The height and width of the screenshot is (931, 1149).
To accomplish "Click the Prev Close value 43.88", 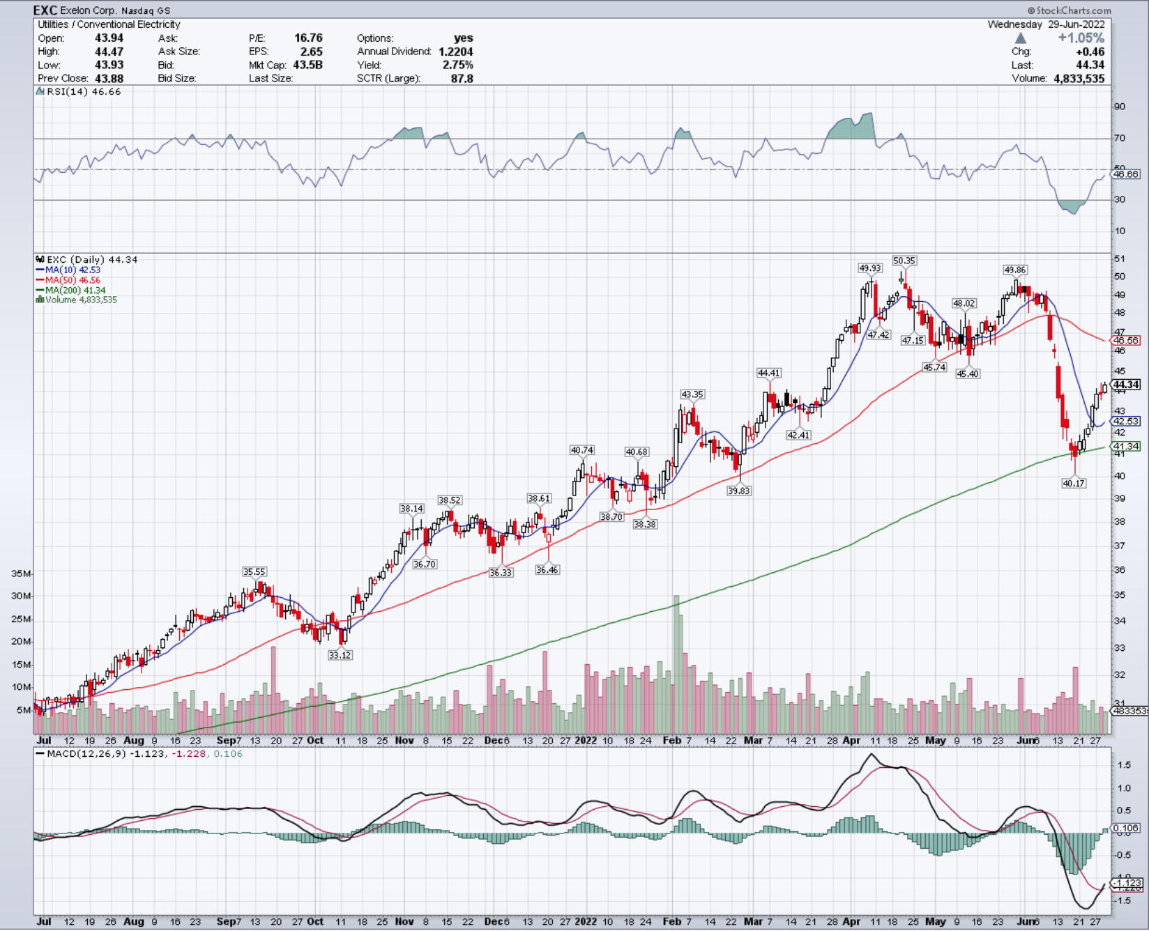I will click(x=109, y=78).
